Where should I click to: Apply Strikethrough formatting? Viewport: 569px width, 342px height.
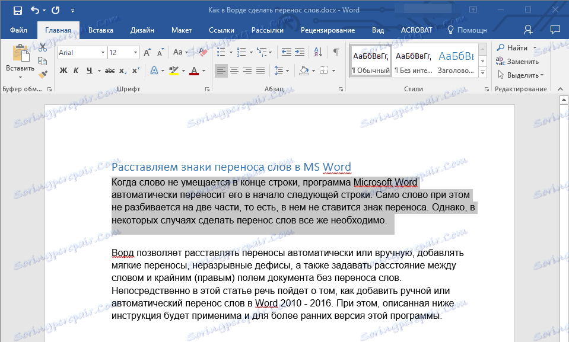(109, 71)
